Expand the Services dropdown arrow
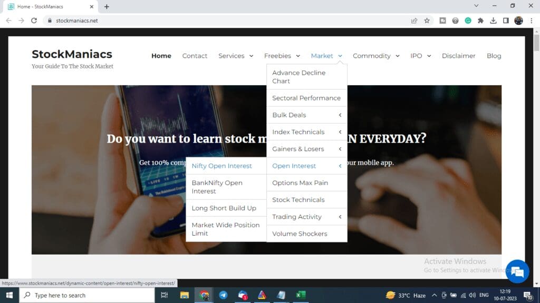The height and width of the screenshot is (303, 540). pyautogui.click(x=252, y=56)
